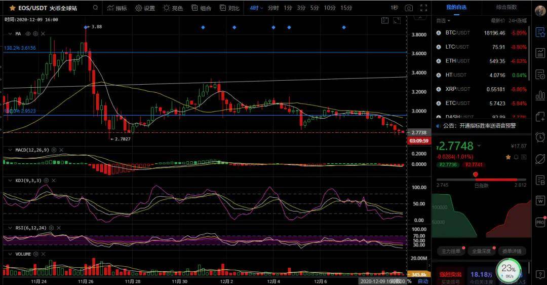Collapse the KDJ(9,3,3) panel chevron
Image resolution: width=547 pixels, height=285 pixels.
[10, 181]
